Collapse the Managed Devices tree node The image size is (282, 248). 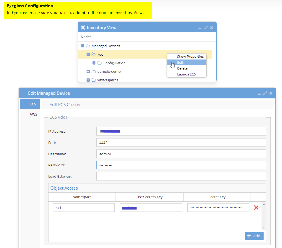point(82,46)
